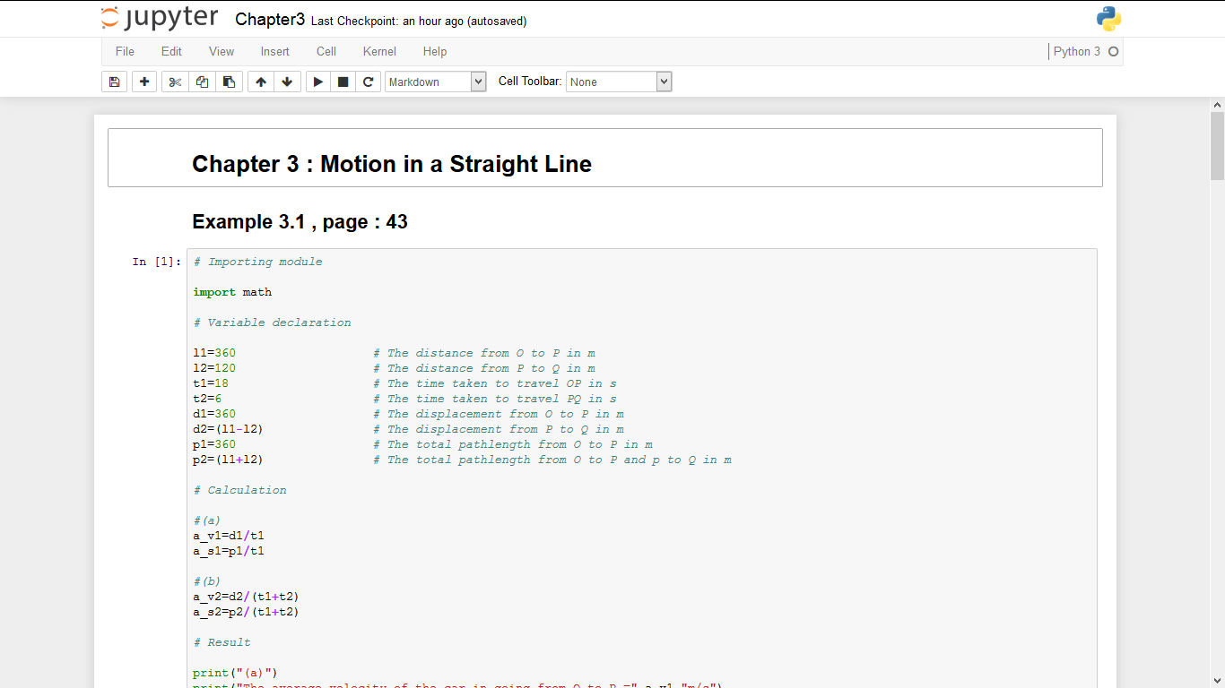Restart the kernel using the refresh icon
This screenshot has width=1225, height=688.
coord(368,82)
